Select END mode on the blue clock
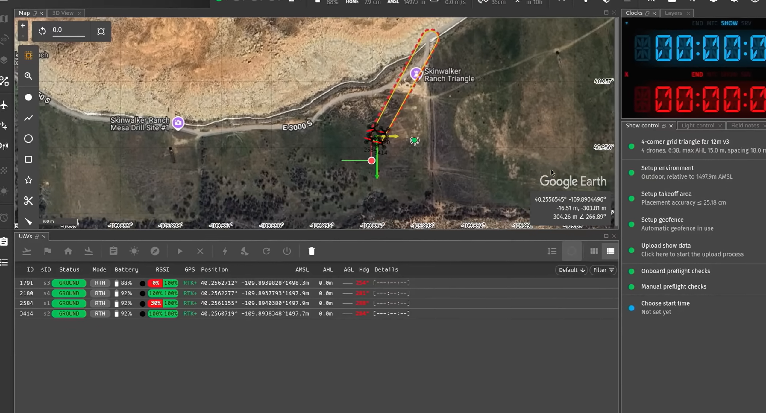766x413 pixels. point(697,23)
